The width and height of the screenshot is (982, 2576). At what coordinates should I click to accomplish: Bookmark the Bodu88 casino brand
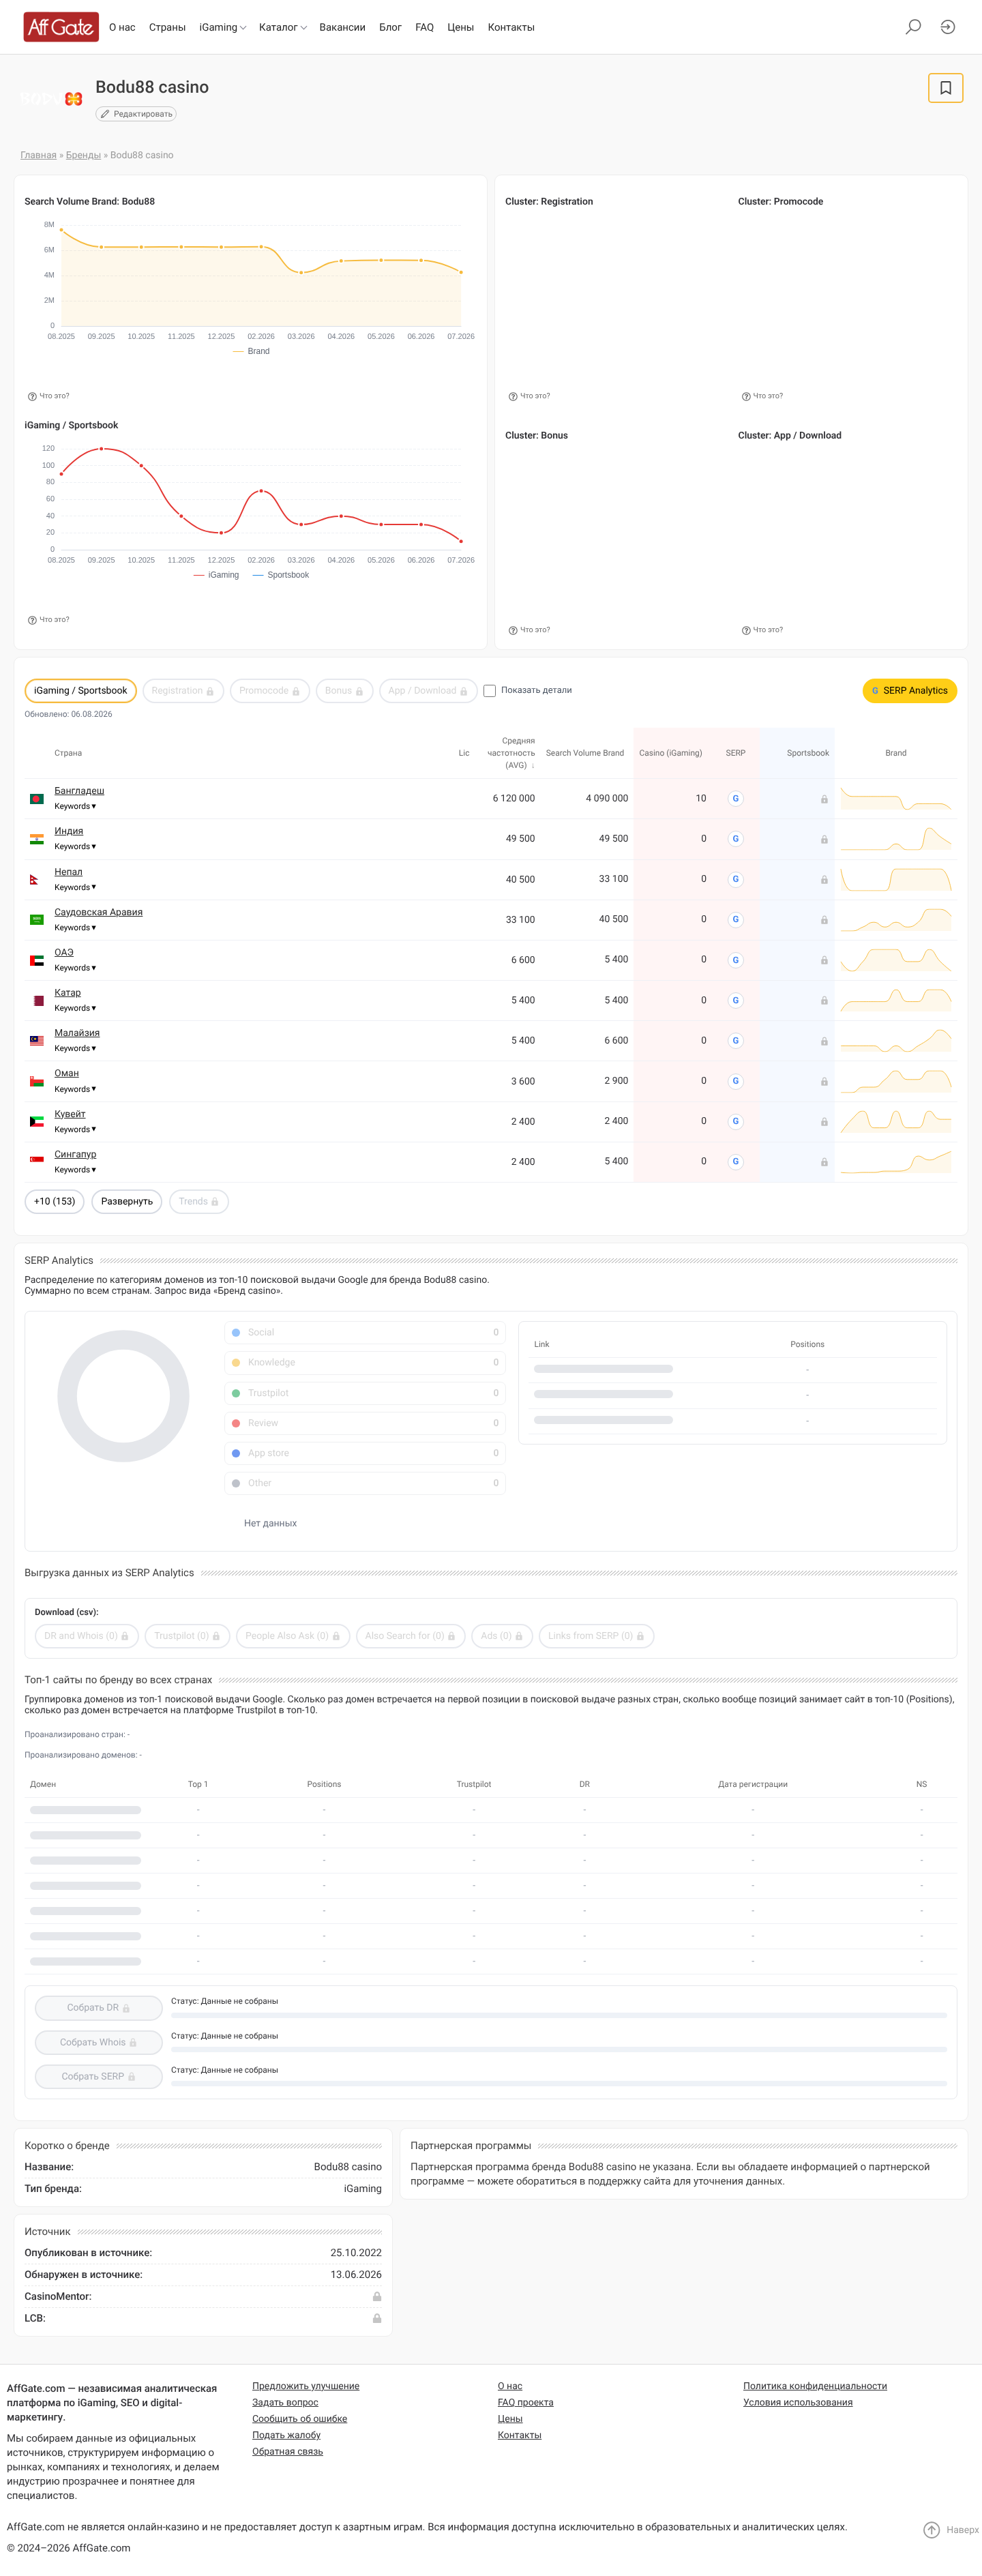pos(945,88)
